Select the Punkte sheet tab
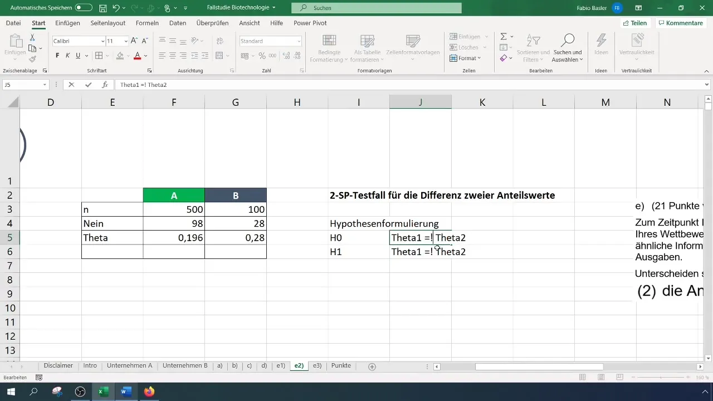The image size is (713, 401). 341,366
